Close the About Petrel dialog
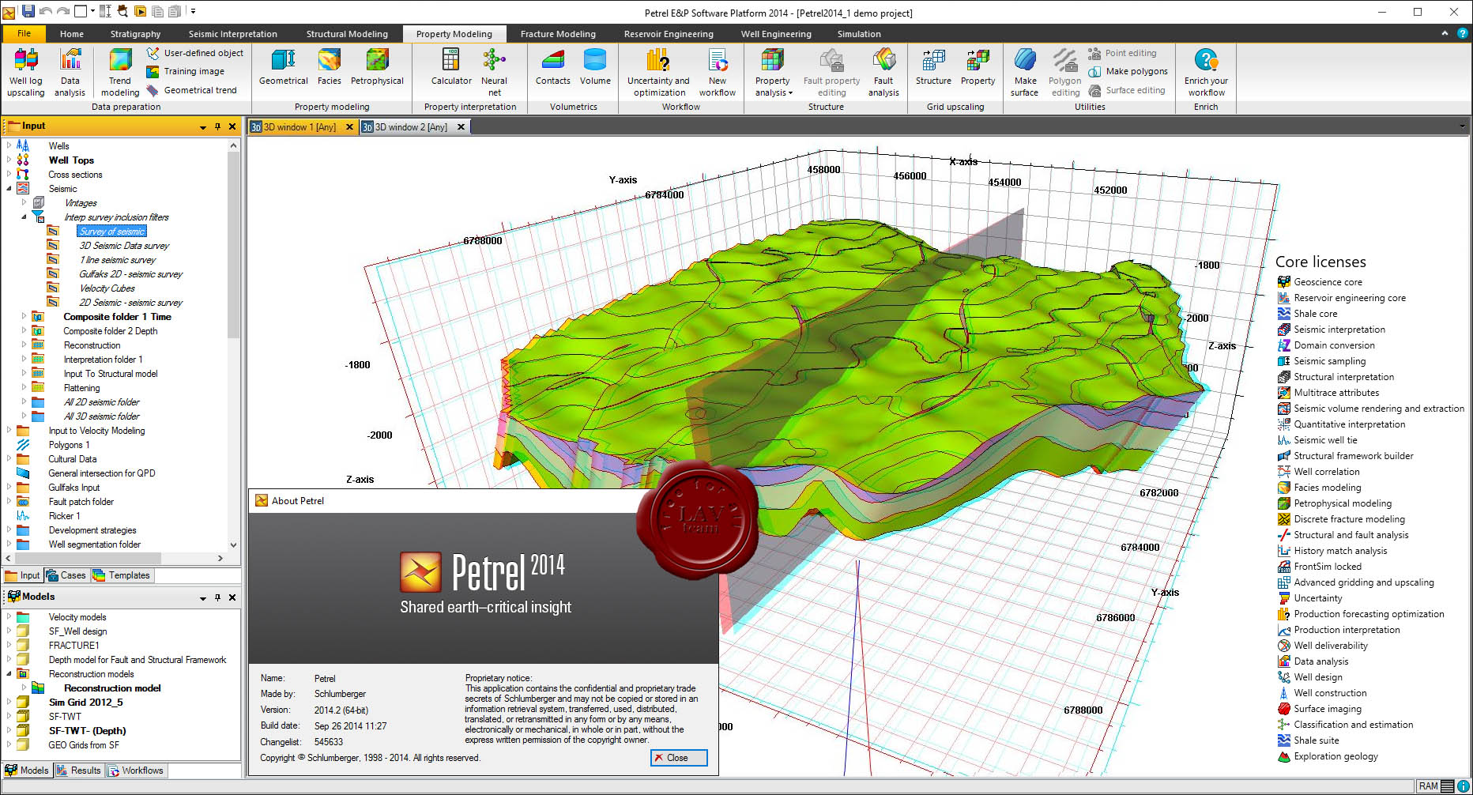This screenshot has height=795, width=1473. [679, 758]
